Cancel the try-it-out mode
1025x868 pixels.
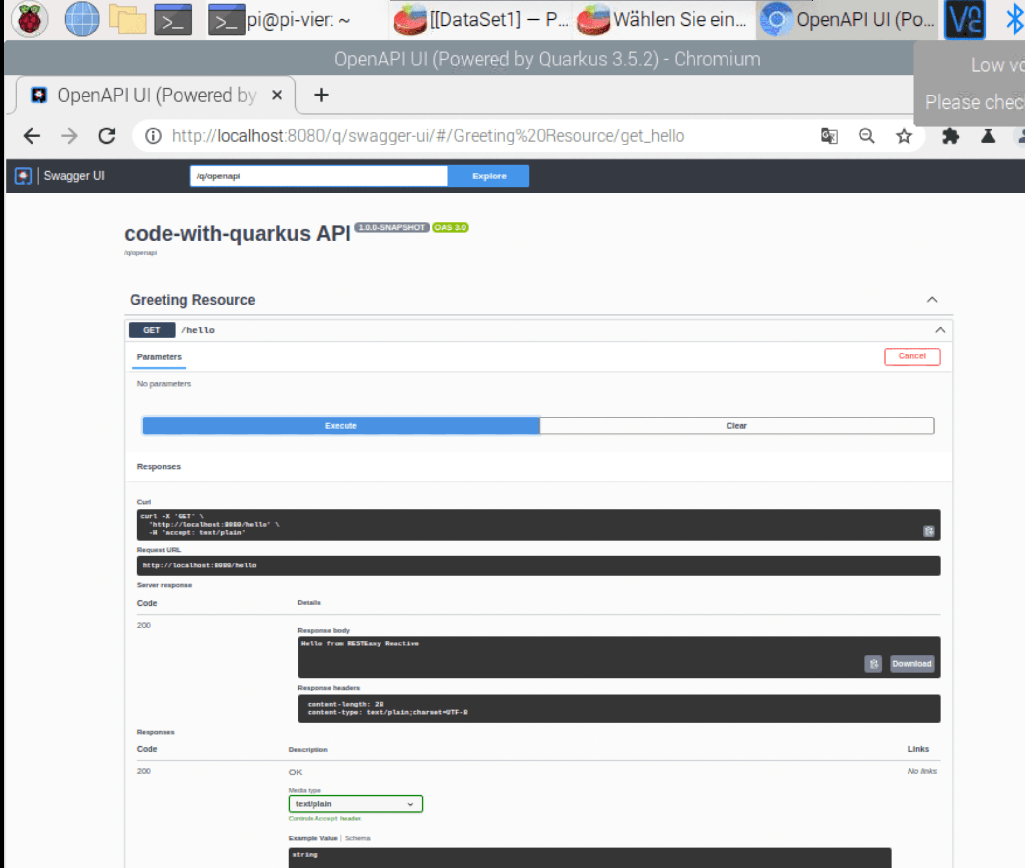912,356
